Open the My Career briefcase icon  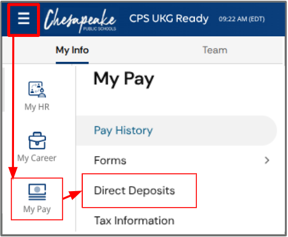tap(37, 141)
